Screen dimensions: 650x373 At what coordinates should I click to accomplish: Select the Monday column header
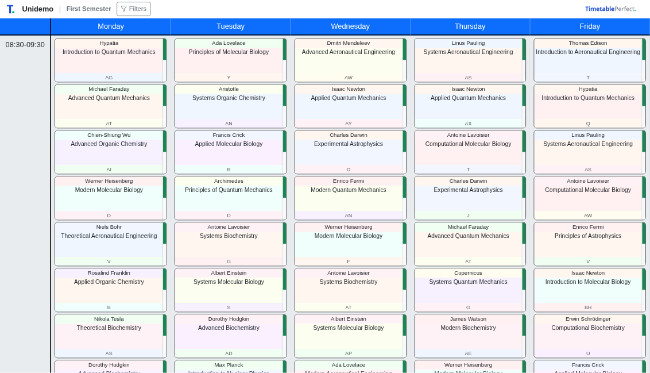pyautogui.click(x=111, y=26)
